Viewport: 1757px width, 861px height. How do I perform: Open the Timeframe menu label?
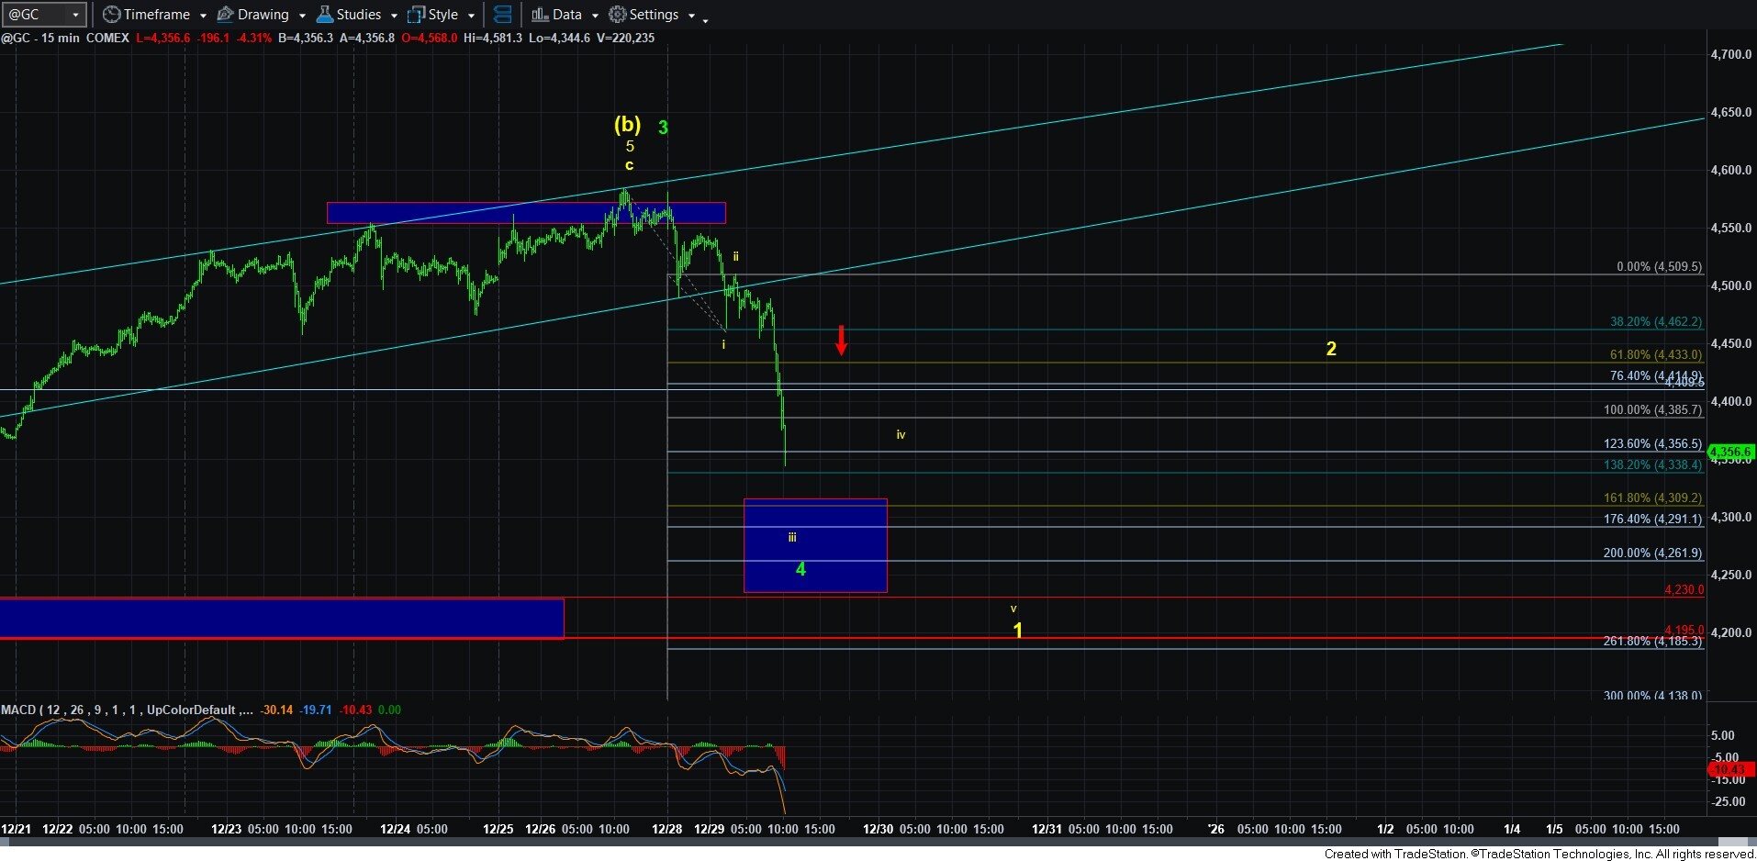coord(156,15)
